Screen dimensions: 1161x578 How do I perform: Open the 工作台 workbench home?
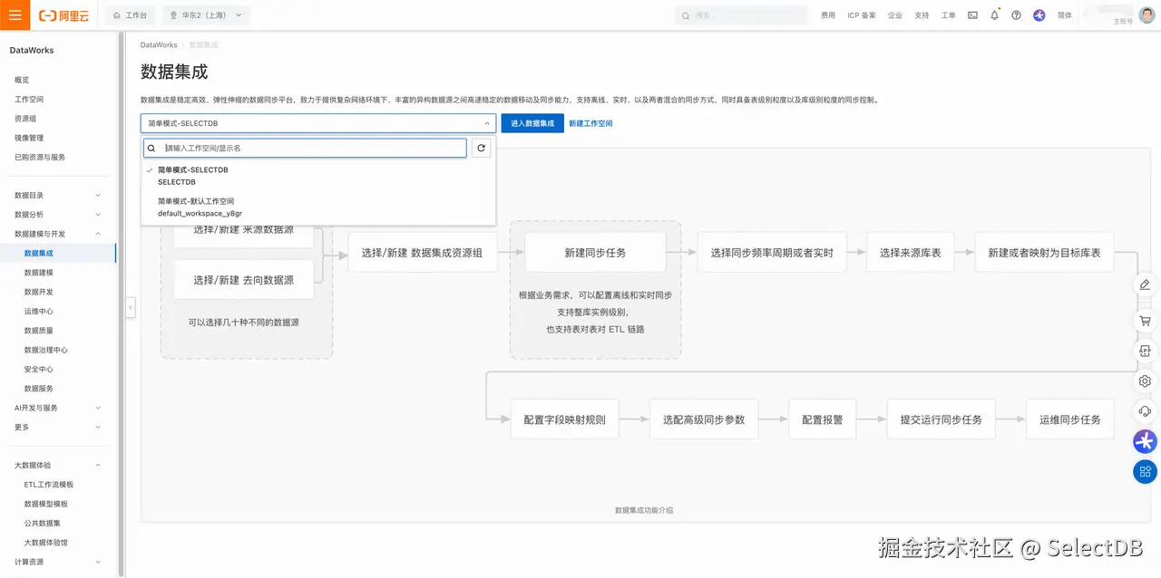coord(131,15)
